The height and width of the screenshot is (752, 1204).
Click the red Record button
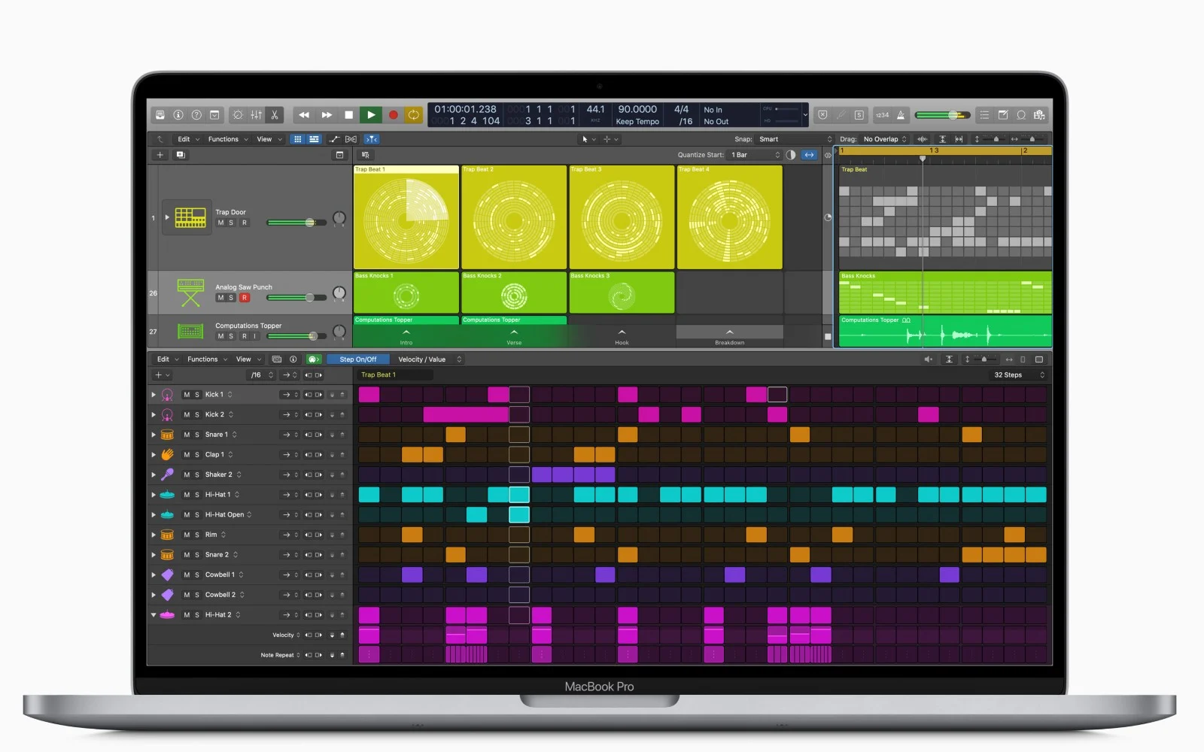[393, 115]
